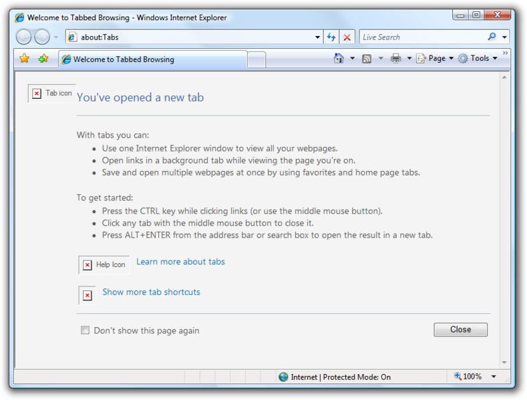Open Show more tab shortcuts link

coord(151,292)
